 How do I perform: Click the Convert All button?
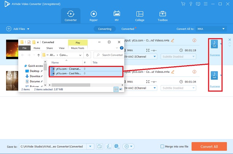click(209, 147)
